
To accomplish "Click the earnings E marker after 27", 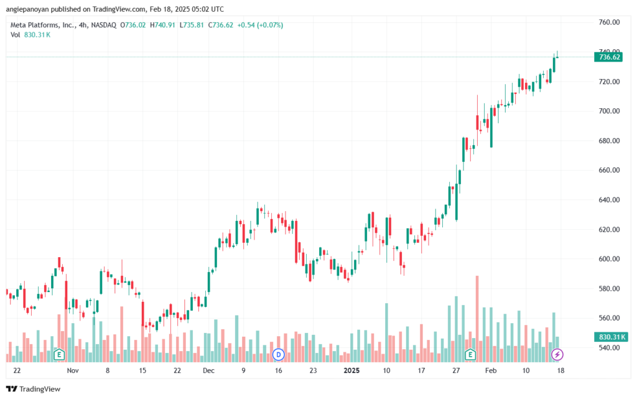I will [470, 355].
